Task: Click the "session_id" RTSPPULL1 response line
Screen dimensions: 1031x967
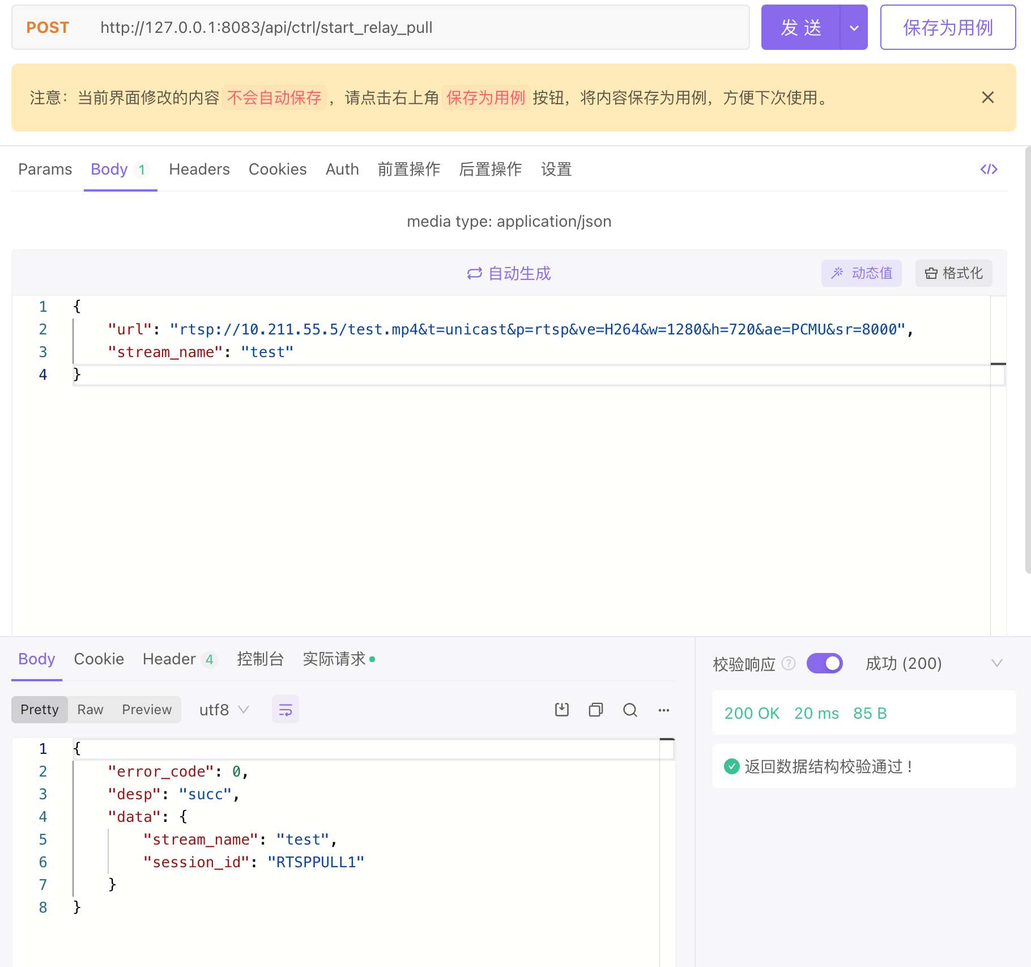Action: 254,862
